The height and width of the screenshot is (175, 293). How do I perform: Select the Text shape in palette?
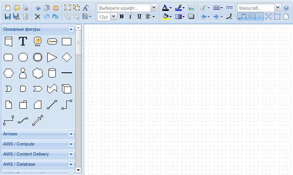tap(23, 41)
